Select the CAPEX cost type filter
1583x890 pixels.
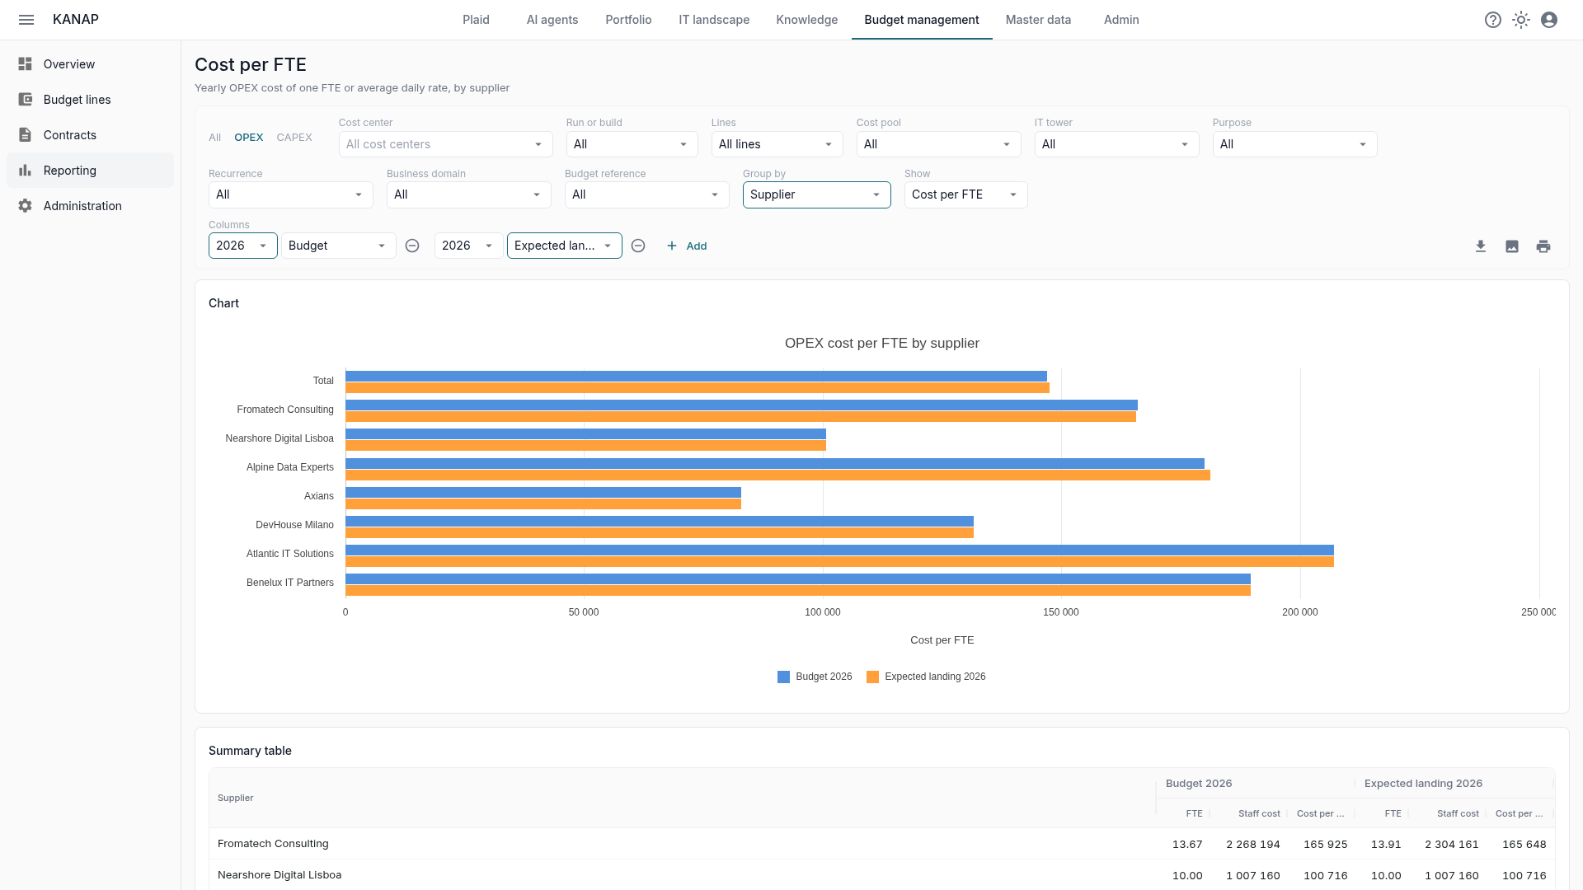pos(294,138)
